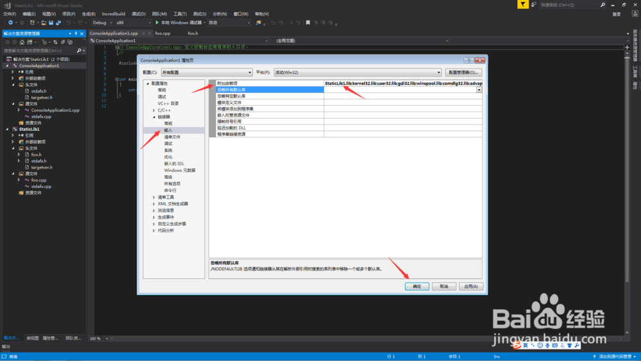Select Windows 元数据 in property tree
Screen dimensions: 641x361
[x=180, y=171]
